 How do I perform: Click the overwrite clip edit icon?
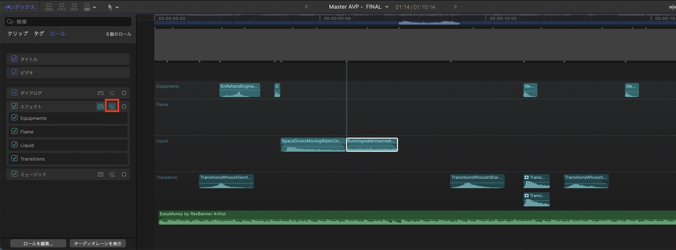[87, 7]
